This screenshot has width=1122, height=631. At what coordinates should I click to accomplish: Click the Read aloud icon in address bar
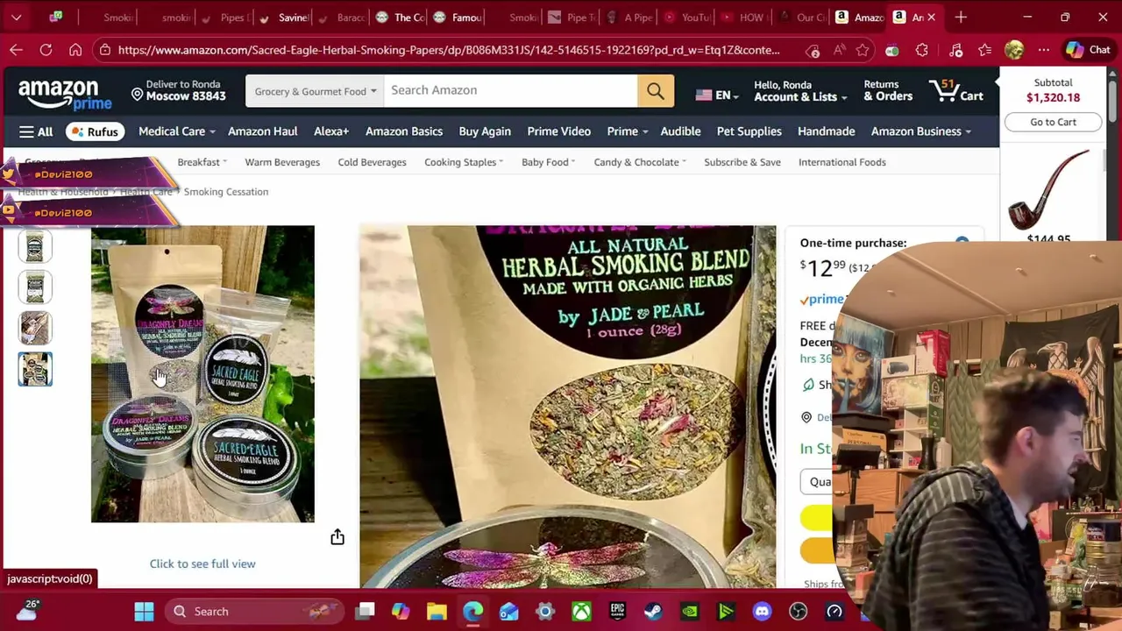pos(839,50)
